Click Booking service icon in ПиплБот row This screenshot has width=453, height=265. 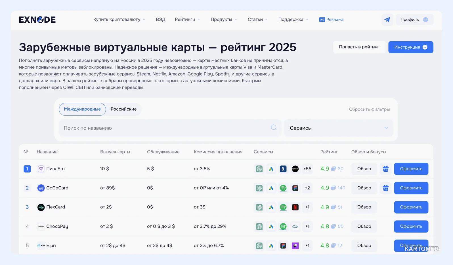click(283, 169)
